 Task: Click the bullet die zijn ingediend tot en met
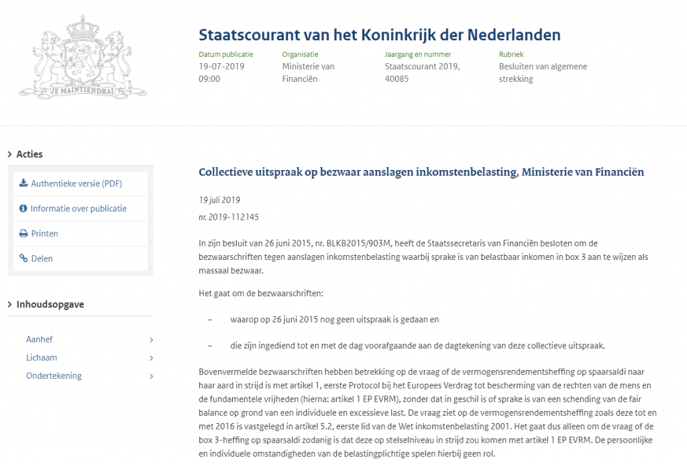pyautogui.click(x=417, y=346)
